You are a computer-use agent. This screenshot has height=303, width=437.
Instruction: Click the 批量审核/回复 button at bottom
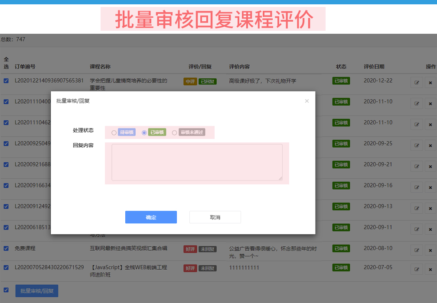37,291
